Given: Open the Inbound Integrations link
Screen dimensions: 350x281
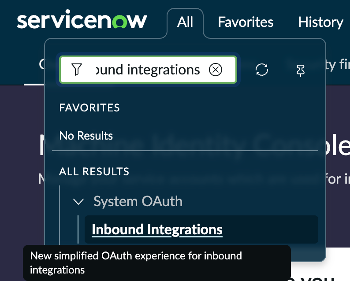Looking at the screenshot, I should click(157, 229).
